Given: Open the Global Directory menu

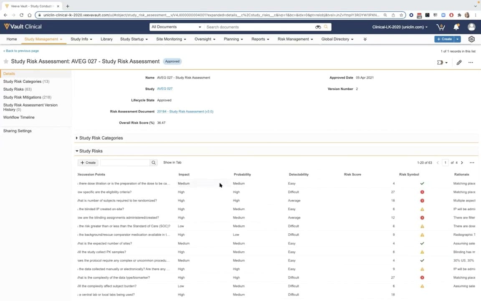Looking at the screenshot, I should pos(337,39).
